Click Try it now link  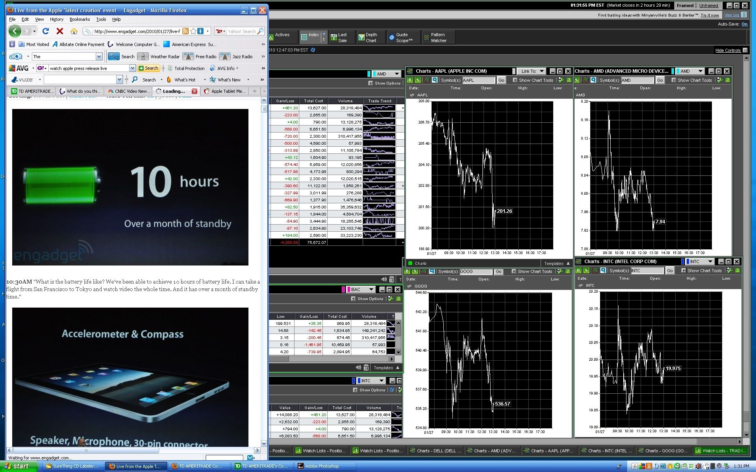point(710,15)
